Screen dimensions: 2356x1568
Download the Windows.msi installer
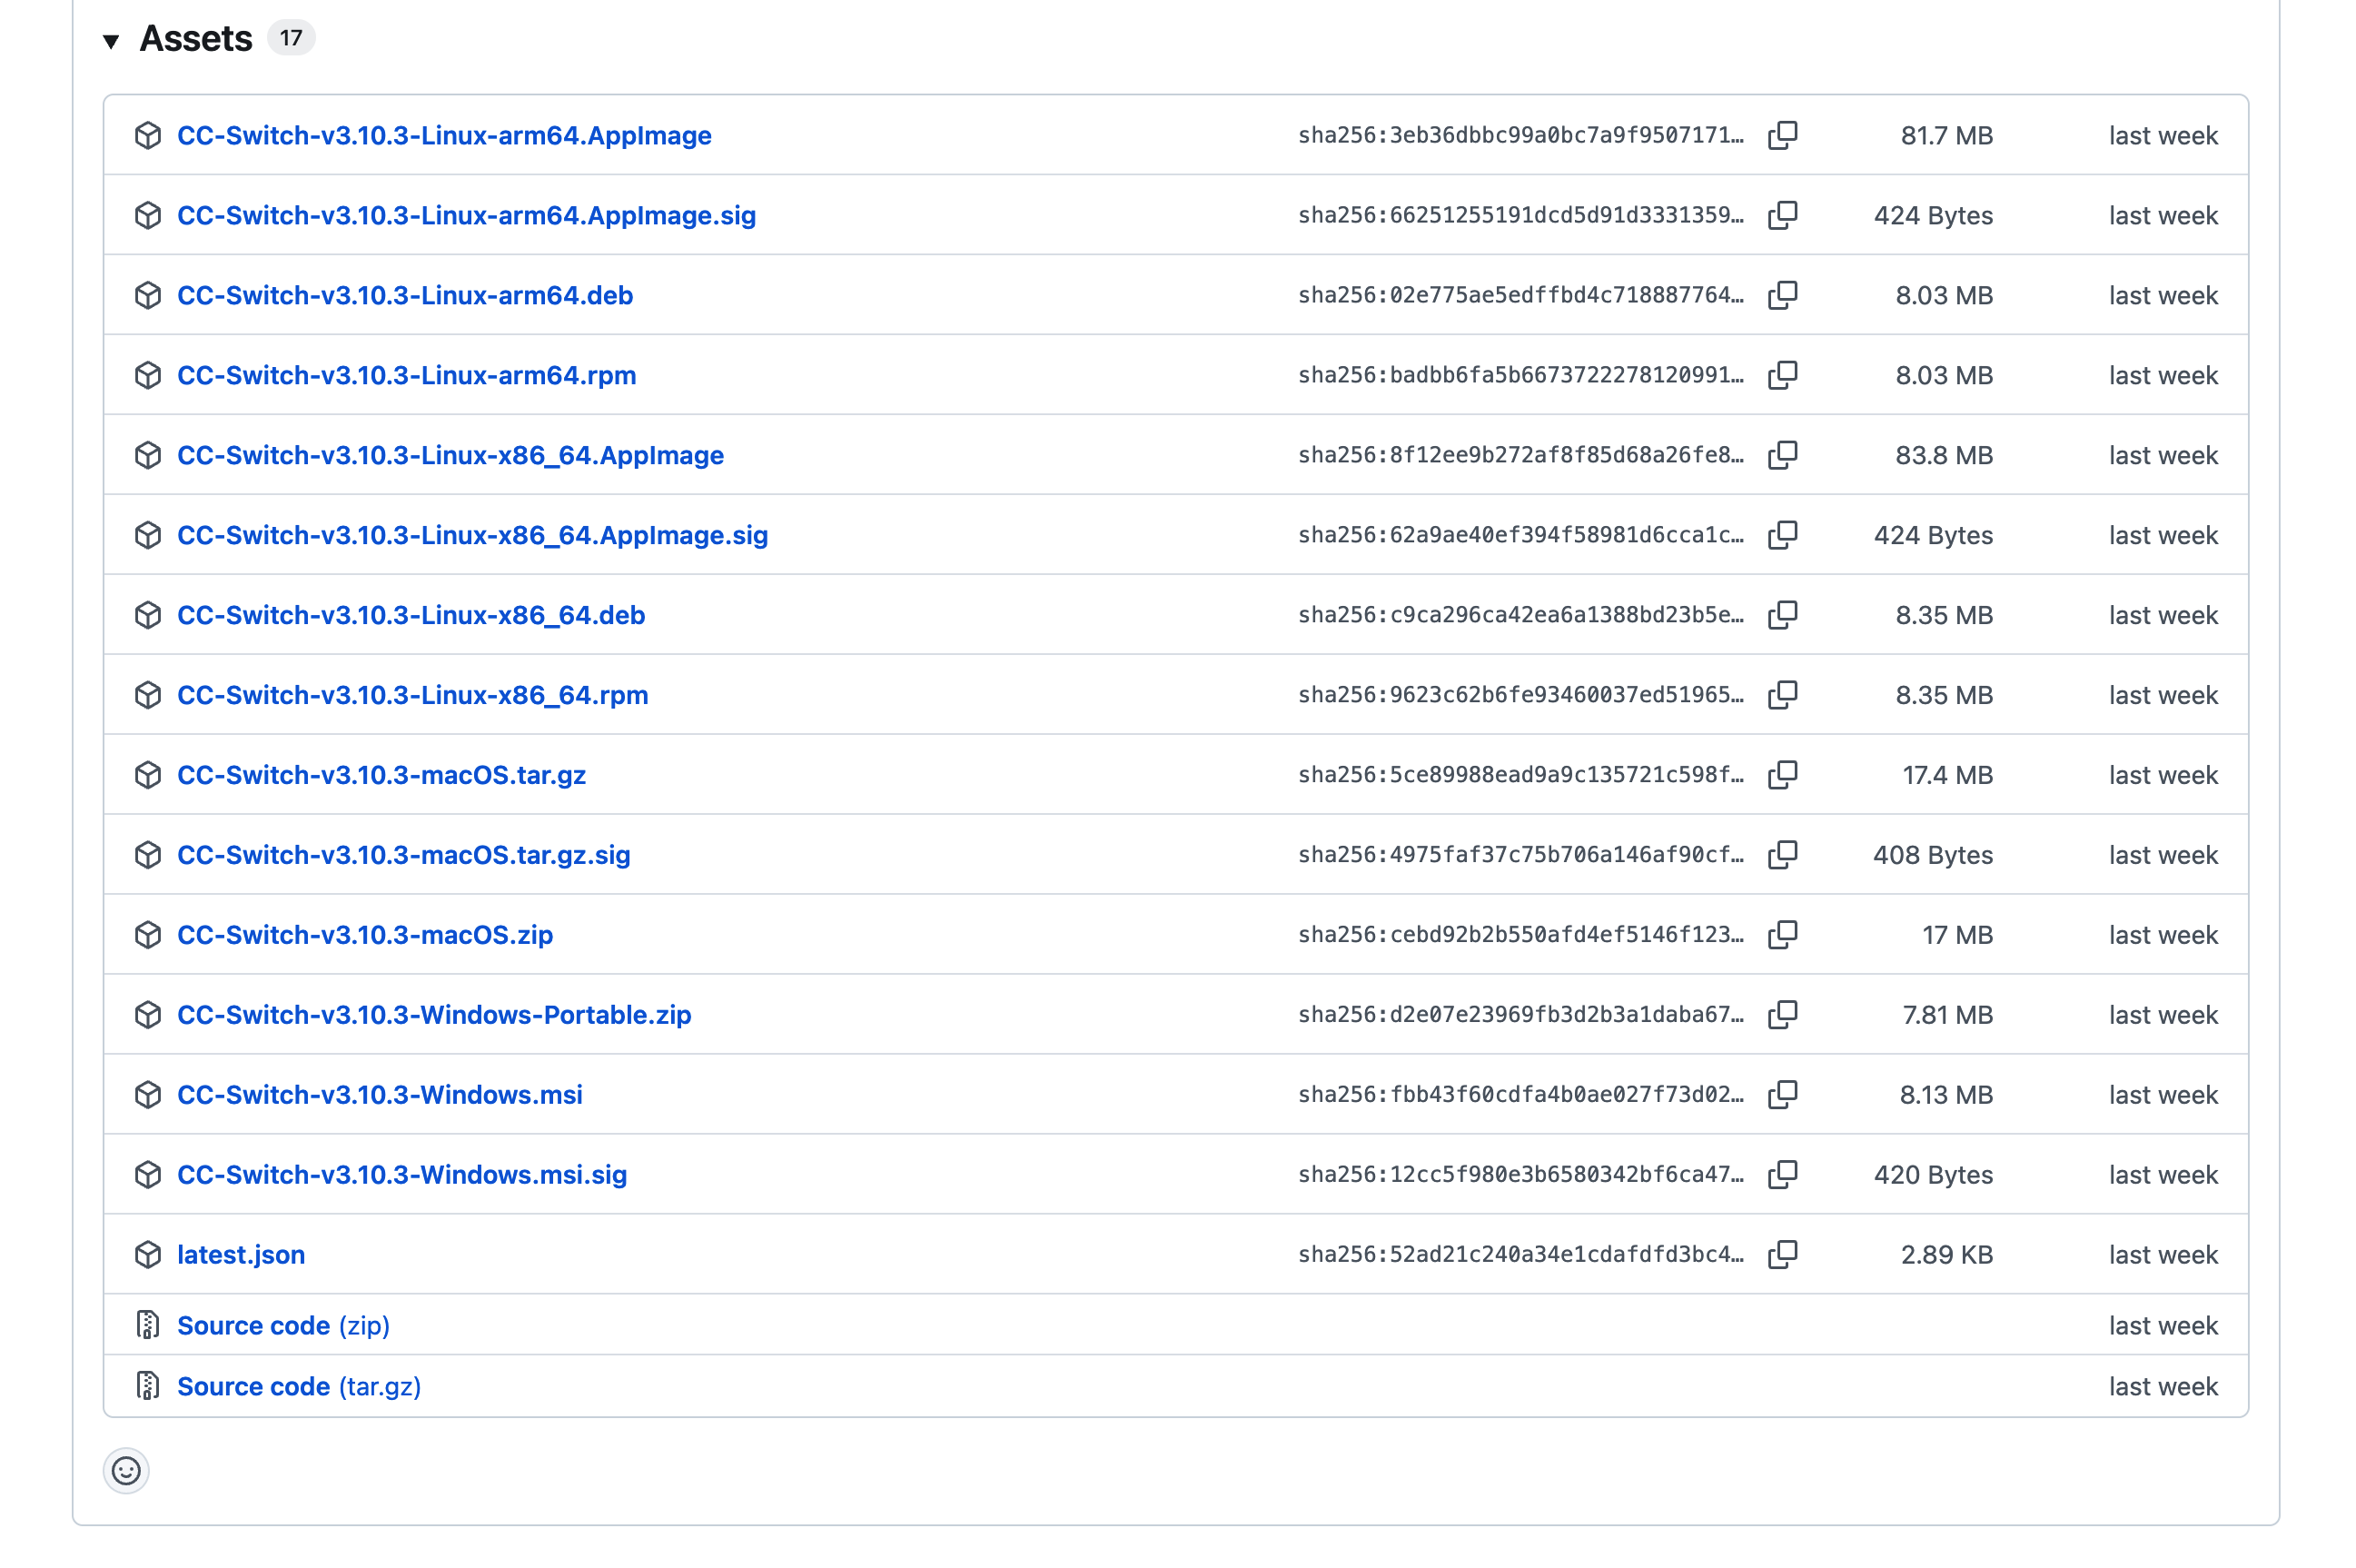pyautogui.click(x=380, y=1095)
